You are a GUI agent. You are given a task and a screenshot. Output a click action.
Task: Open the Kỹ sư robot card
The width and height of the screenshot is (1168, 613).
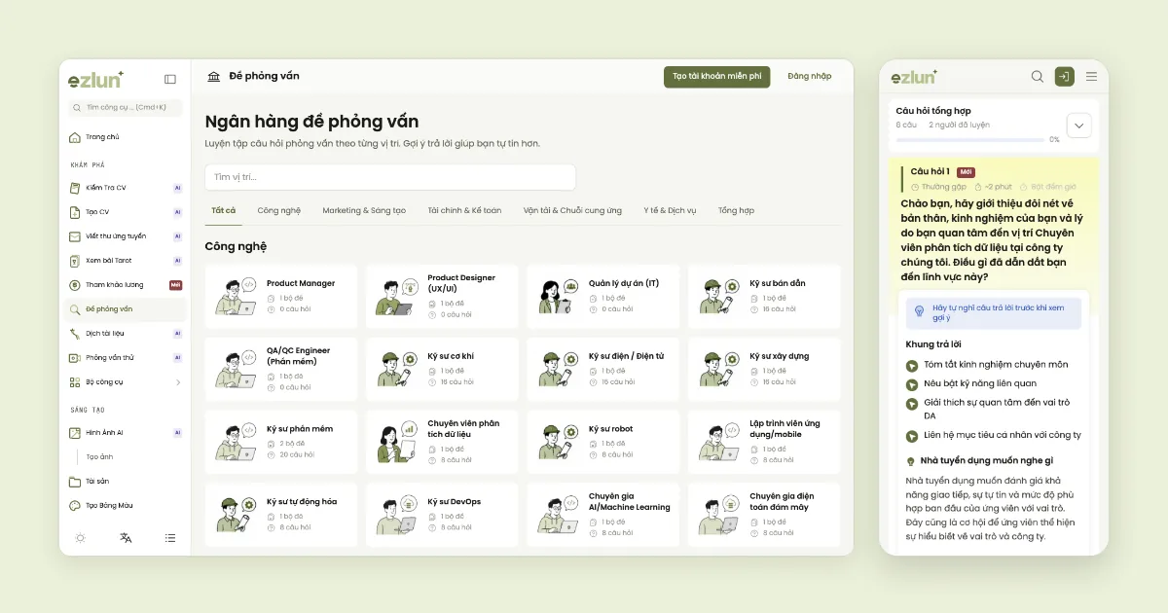click(603, 441)
